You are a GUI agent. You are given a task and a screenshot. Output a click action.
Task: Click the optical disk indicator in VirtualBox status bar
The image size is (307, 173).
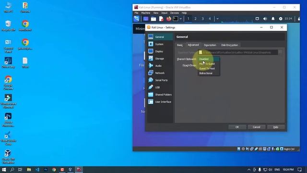pyautogui.click(x=243, y=149)
